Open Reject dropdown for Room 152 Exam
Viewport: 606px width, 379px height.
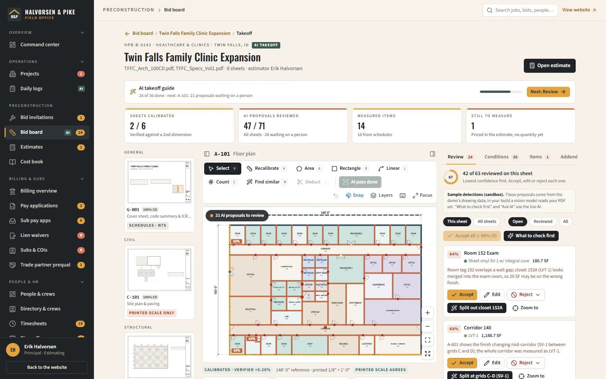click(526, 295)
